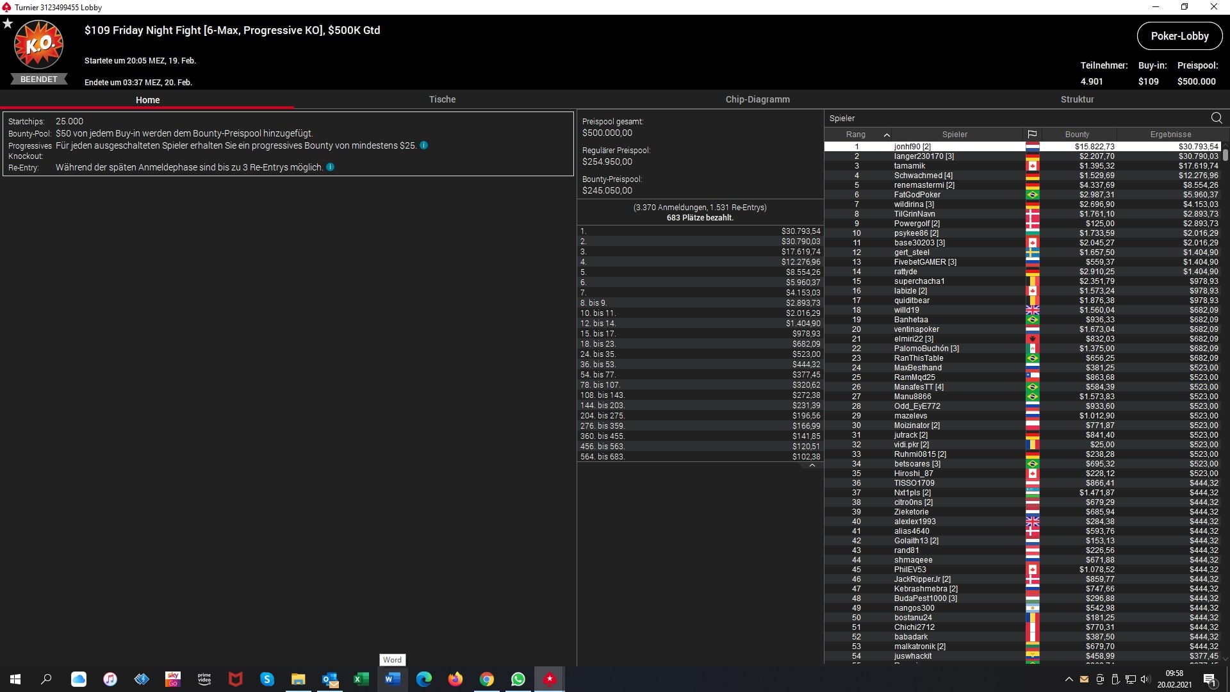
Task: Open info icon next to Re-Entry text
Action: point(330,167)
